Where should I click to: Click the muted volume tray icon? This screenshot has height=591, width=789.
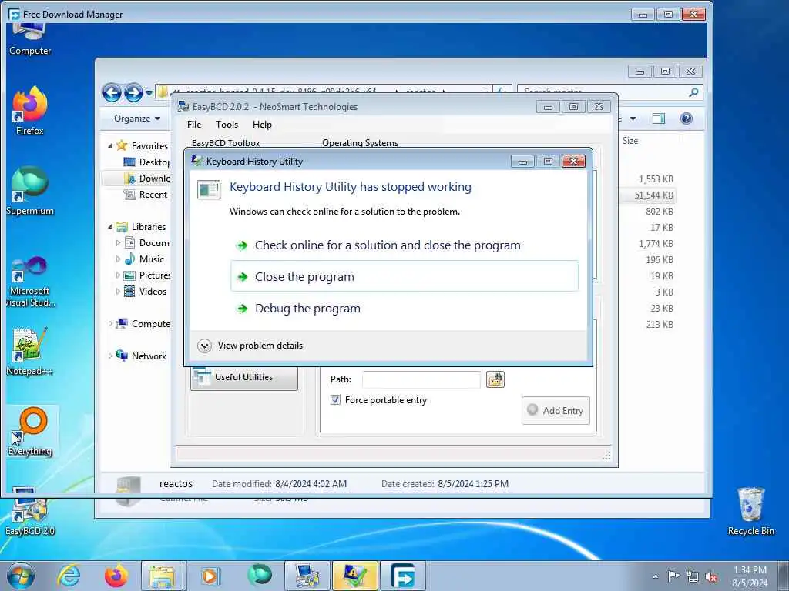[711, 576]
